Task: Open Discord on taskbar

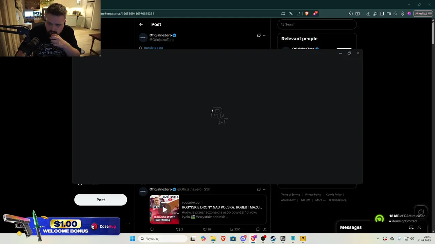Action: (x=243, y=239)
